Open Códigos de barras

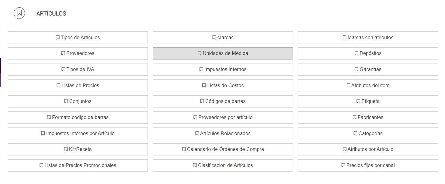pos(223,101)
